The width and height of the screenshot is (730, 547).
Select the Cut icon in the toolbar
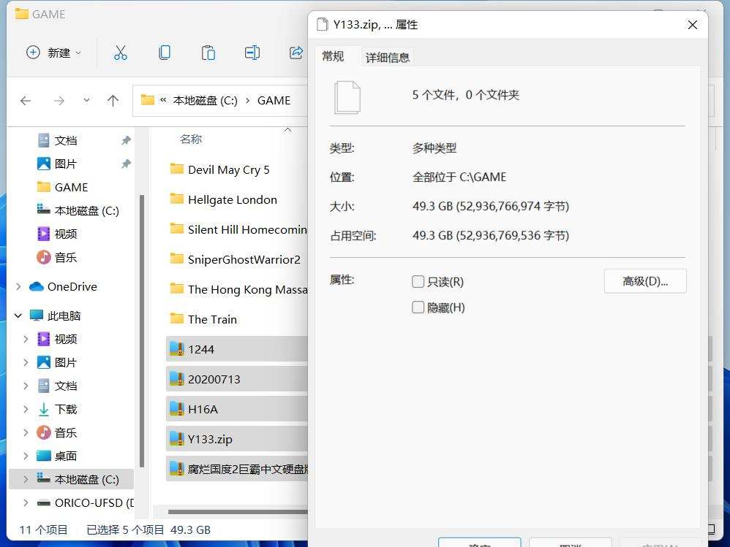tap(120, 53)
